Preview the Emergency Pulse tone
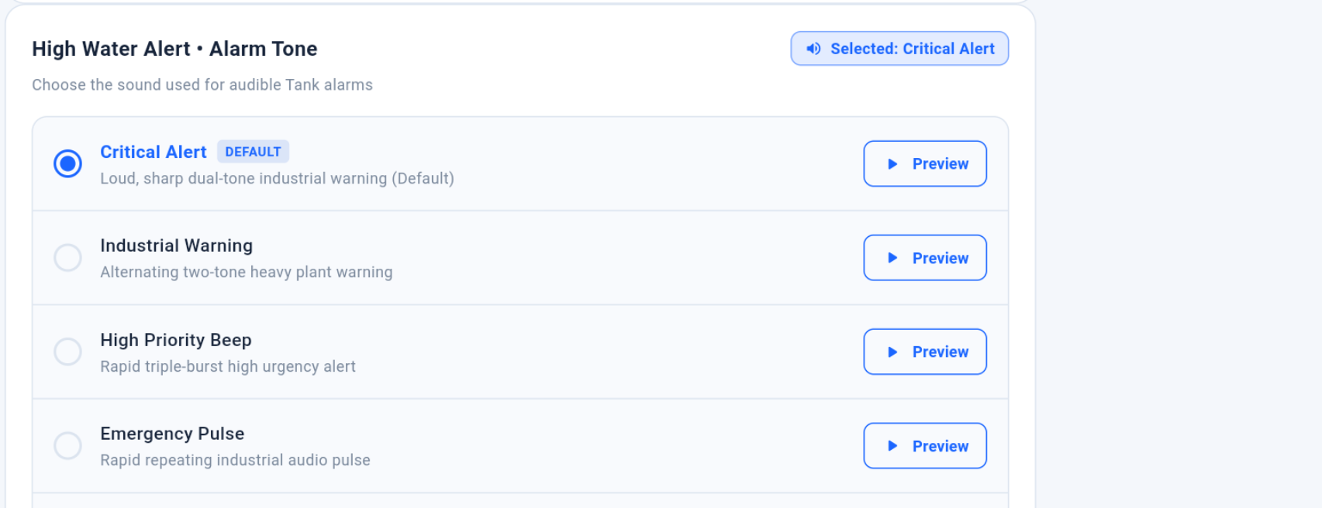Image resolution: width=1322 pixels, height=508 pixels. tap(925, 446)
